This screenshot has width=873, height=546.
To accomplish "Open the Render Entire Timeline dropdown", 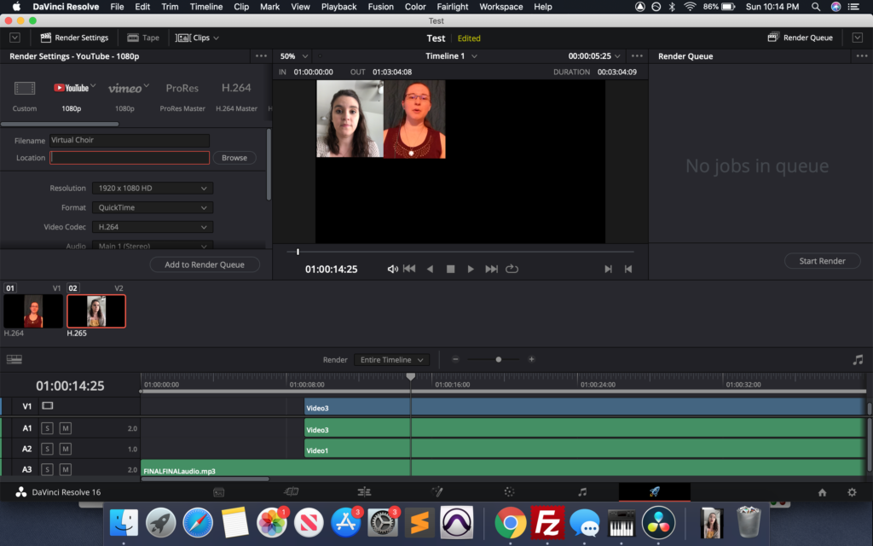I will coord(391,360).
